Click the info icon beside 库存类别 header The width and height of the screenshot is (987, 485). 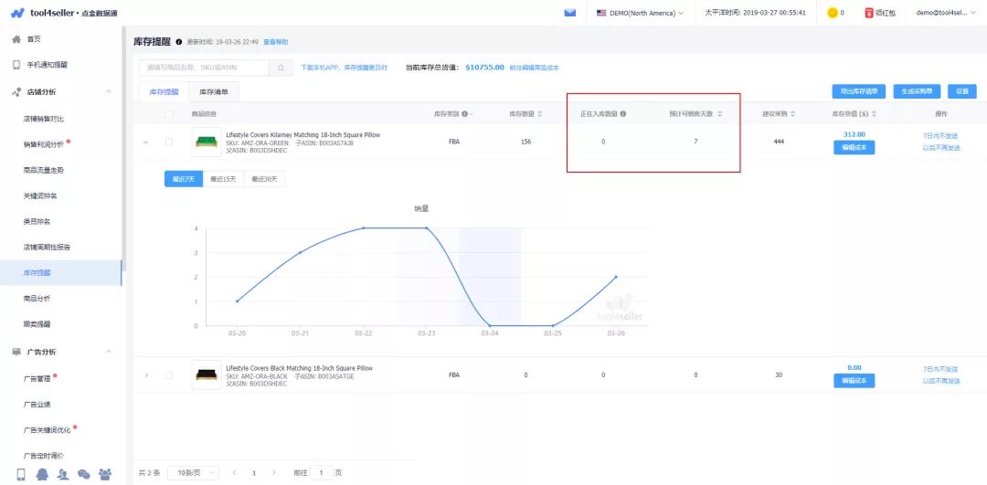tap(464, 114)
